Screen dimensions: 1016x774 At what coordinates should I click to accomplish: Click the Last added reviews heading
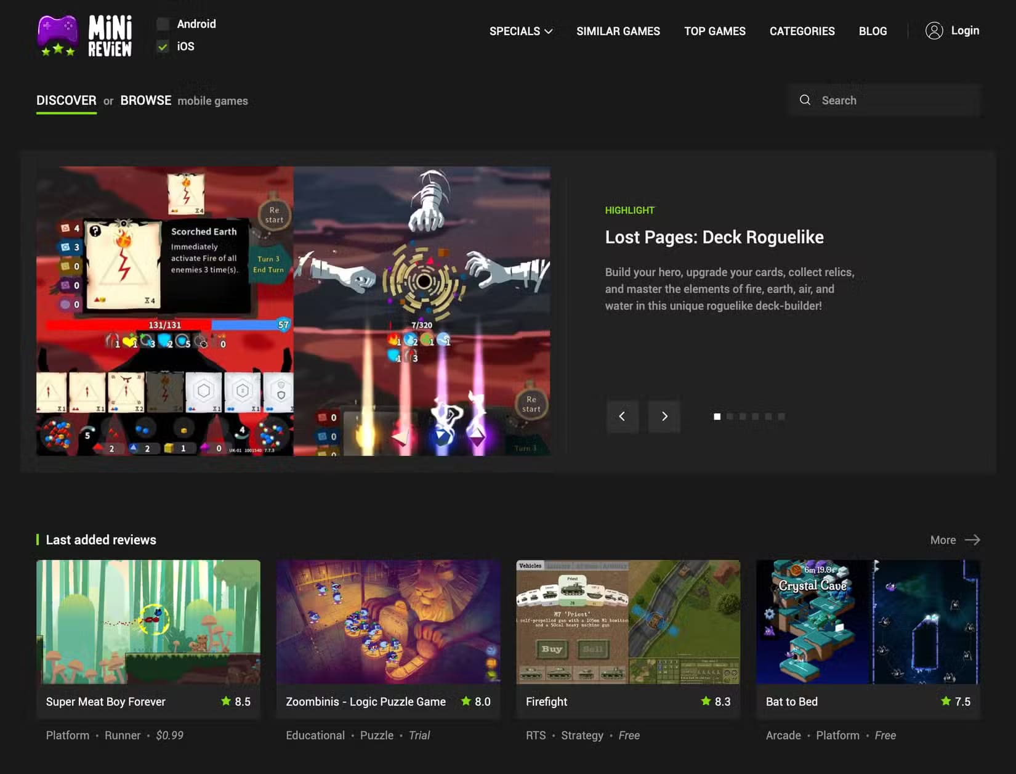pyautogui.click(x=101, y=540)
